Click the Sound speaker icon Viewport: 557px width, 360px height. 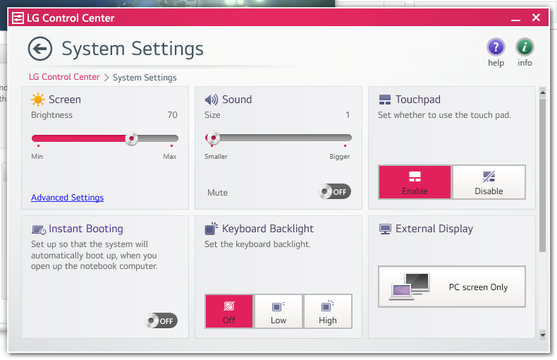tap(212, 100)
